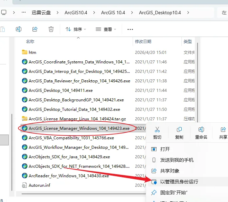Select ArcGIS_Data_Reviewer_for_Desktop_104_149426.exe icon
The image size is (228, 202).
coord(25,81)
